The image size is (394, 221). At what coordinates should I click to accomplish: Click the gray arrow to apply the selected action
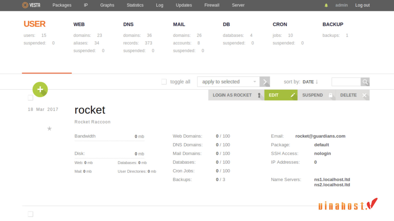pos(265,82)
